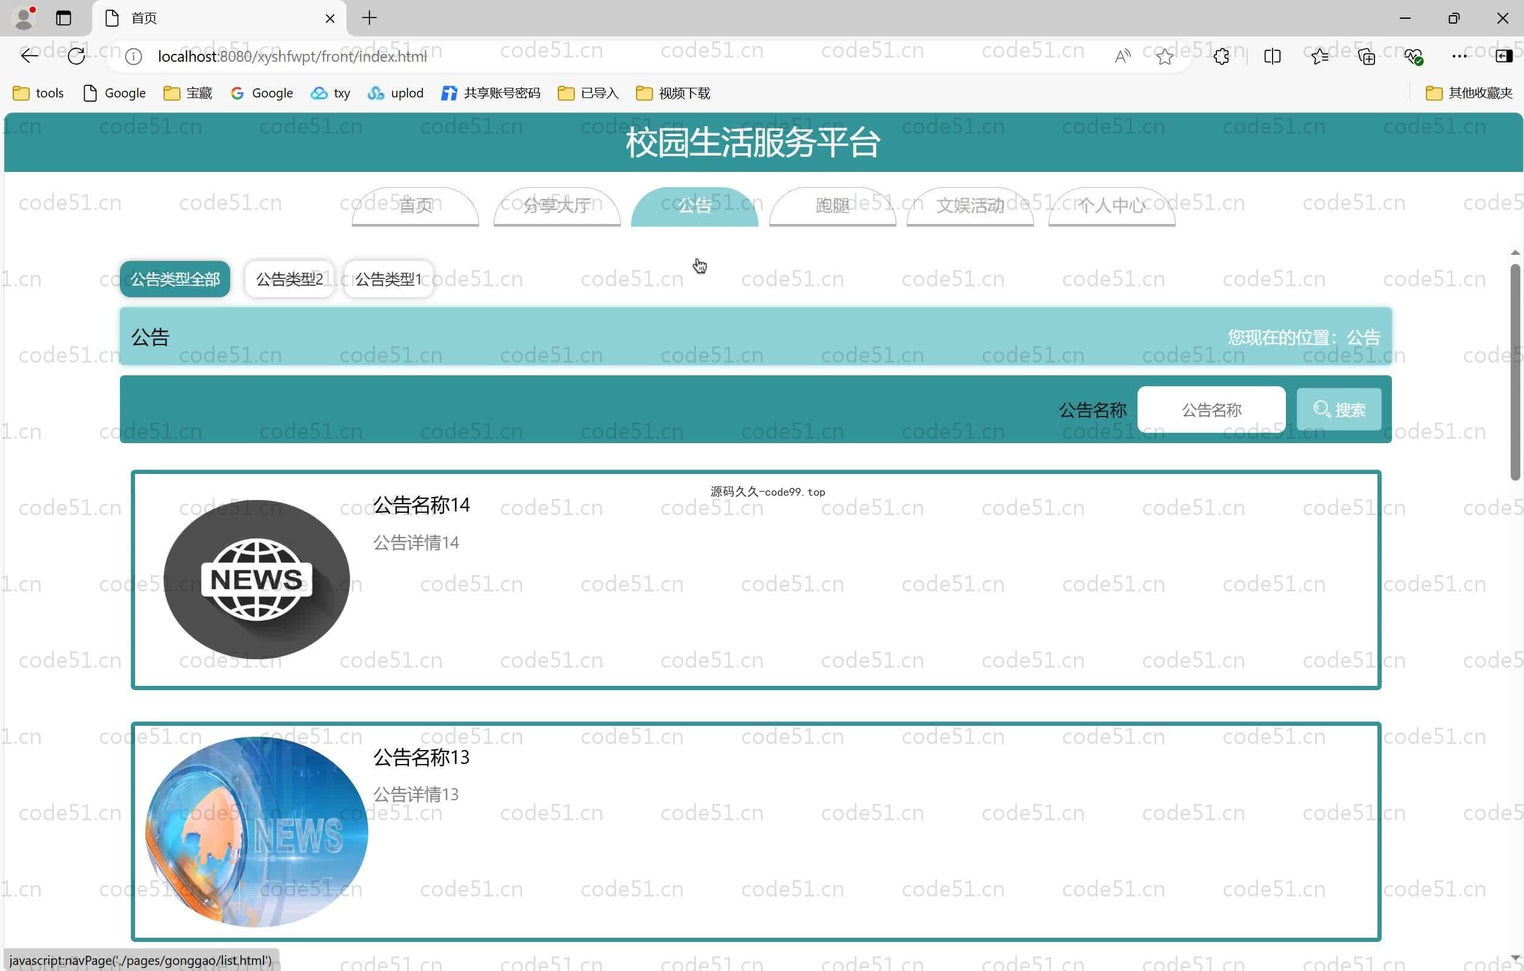The height and width of the screenshot is (971, 1524).
Task: Open the 其他收藏夹 folder
Action: [1468, 93]
